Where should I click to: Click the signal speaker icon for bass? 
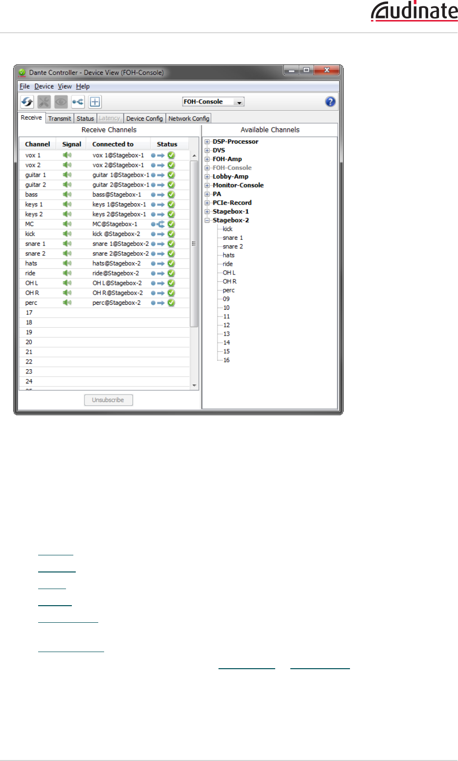[x=67, y=194]
